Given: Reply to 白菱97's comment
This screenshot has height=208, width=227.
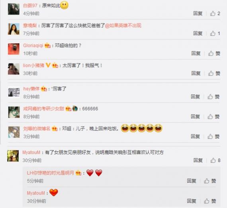Looking at the screenshot, I should (x=198, y=14).
